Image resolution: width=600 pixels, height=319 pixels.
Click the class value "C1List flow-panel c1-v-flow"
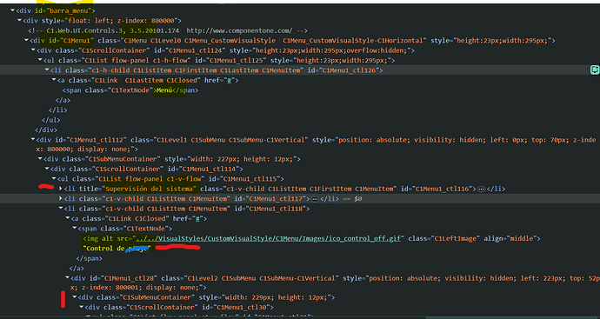(150, 179)
